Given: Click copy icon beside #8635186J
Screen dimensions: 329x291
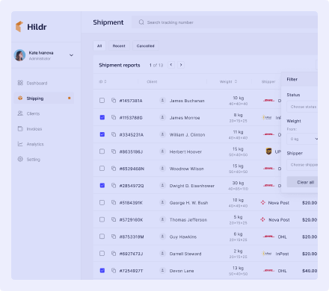Looking at the screenshot, I should [114, 151].
